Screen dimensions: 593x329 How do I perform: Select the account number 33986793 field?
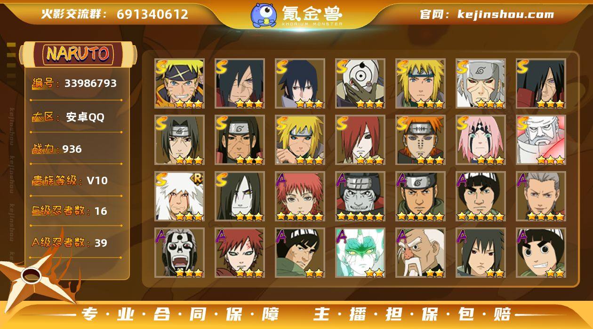74,84
